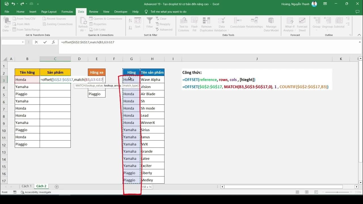Open the Undo history dropdown arrow
The height and width of the screenshot is (204, 363).
click(18, 4)
